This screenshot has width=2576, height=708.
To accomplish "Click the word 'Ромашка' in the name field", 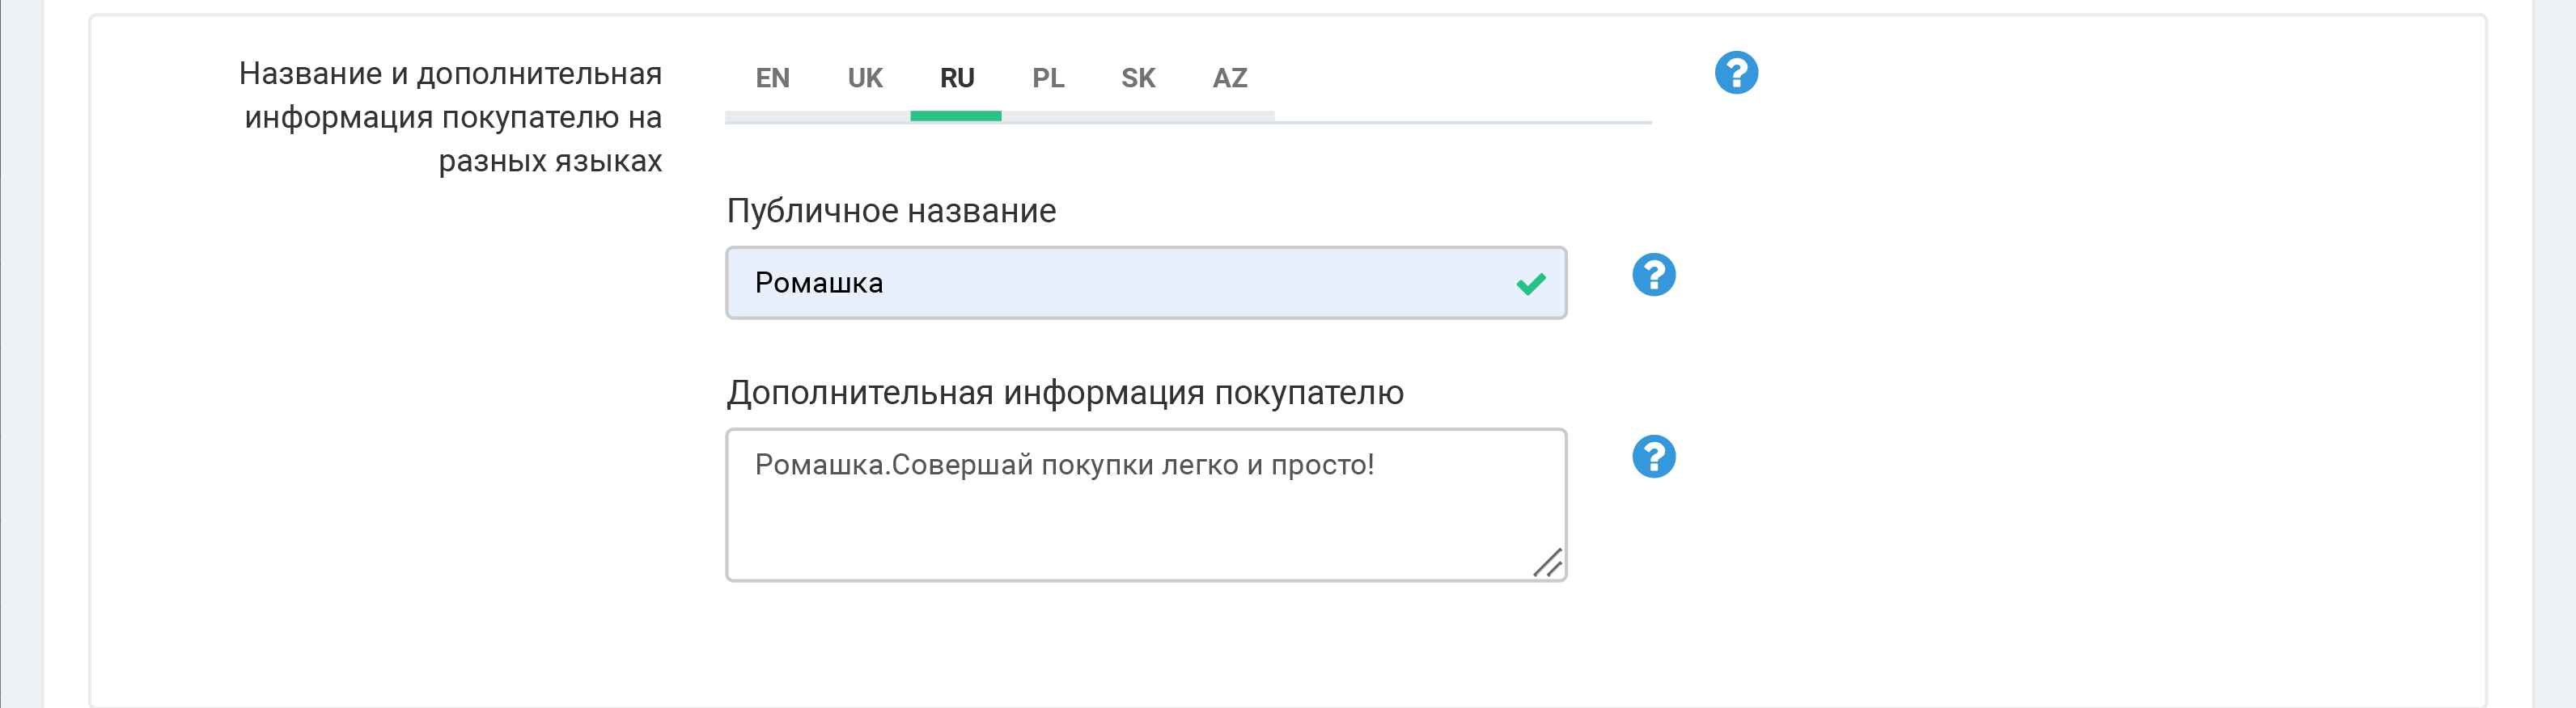I will [819, 284].
